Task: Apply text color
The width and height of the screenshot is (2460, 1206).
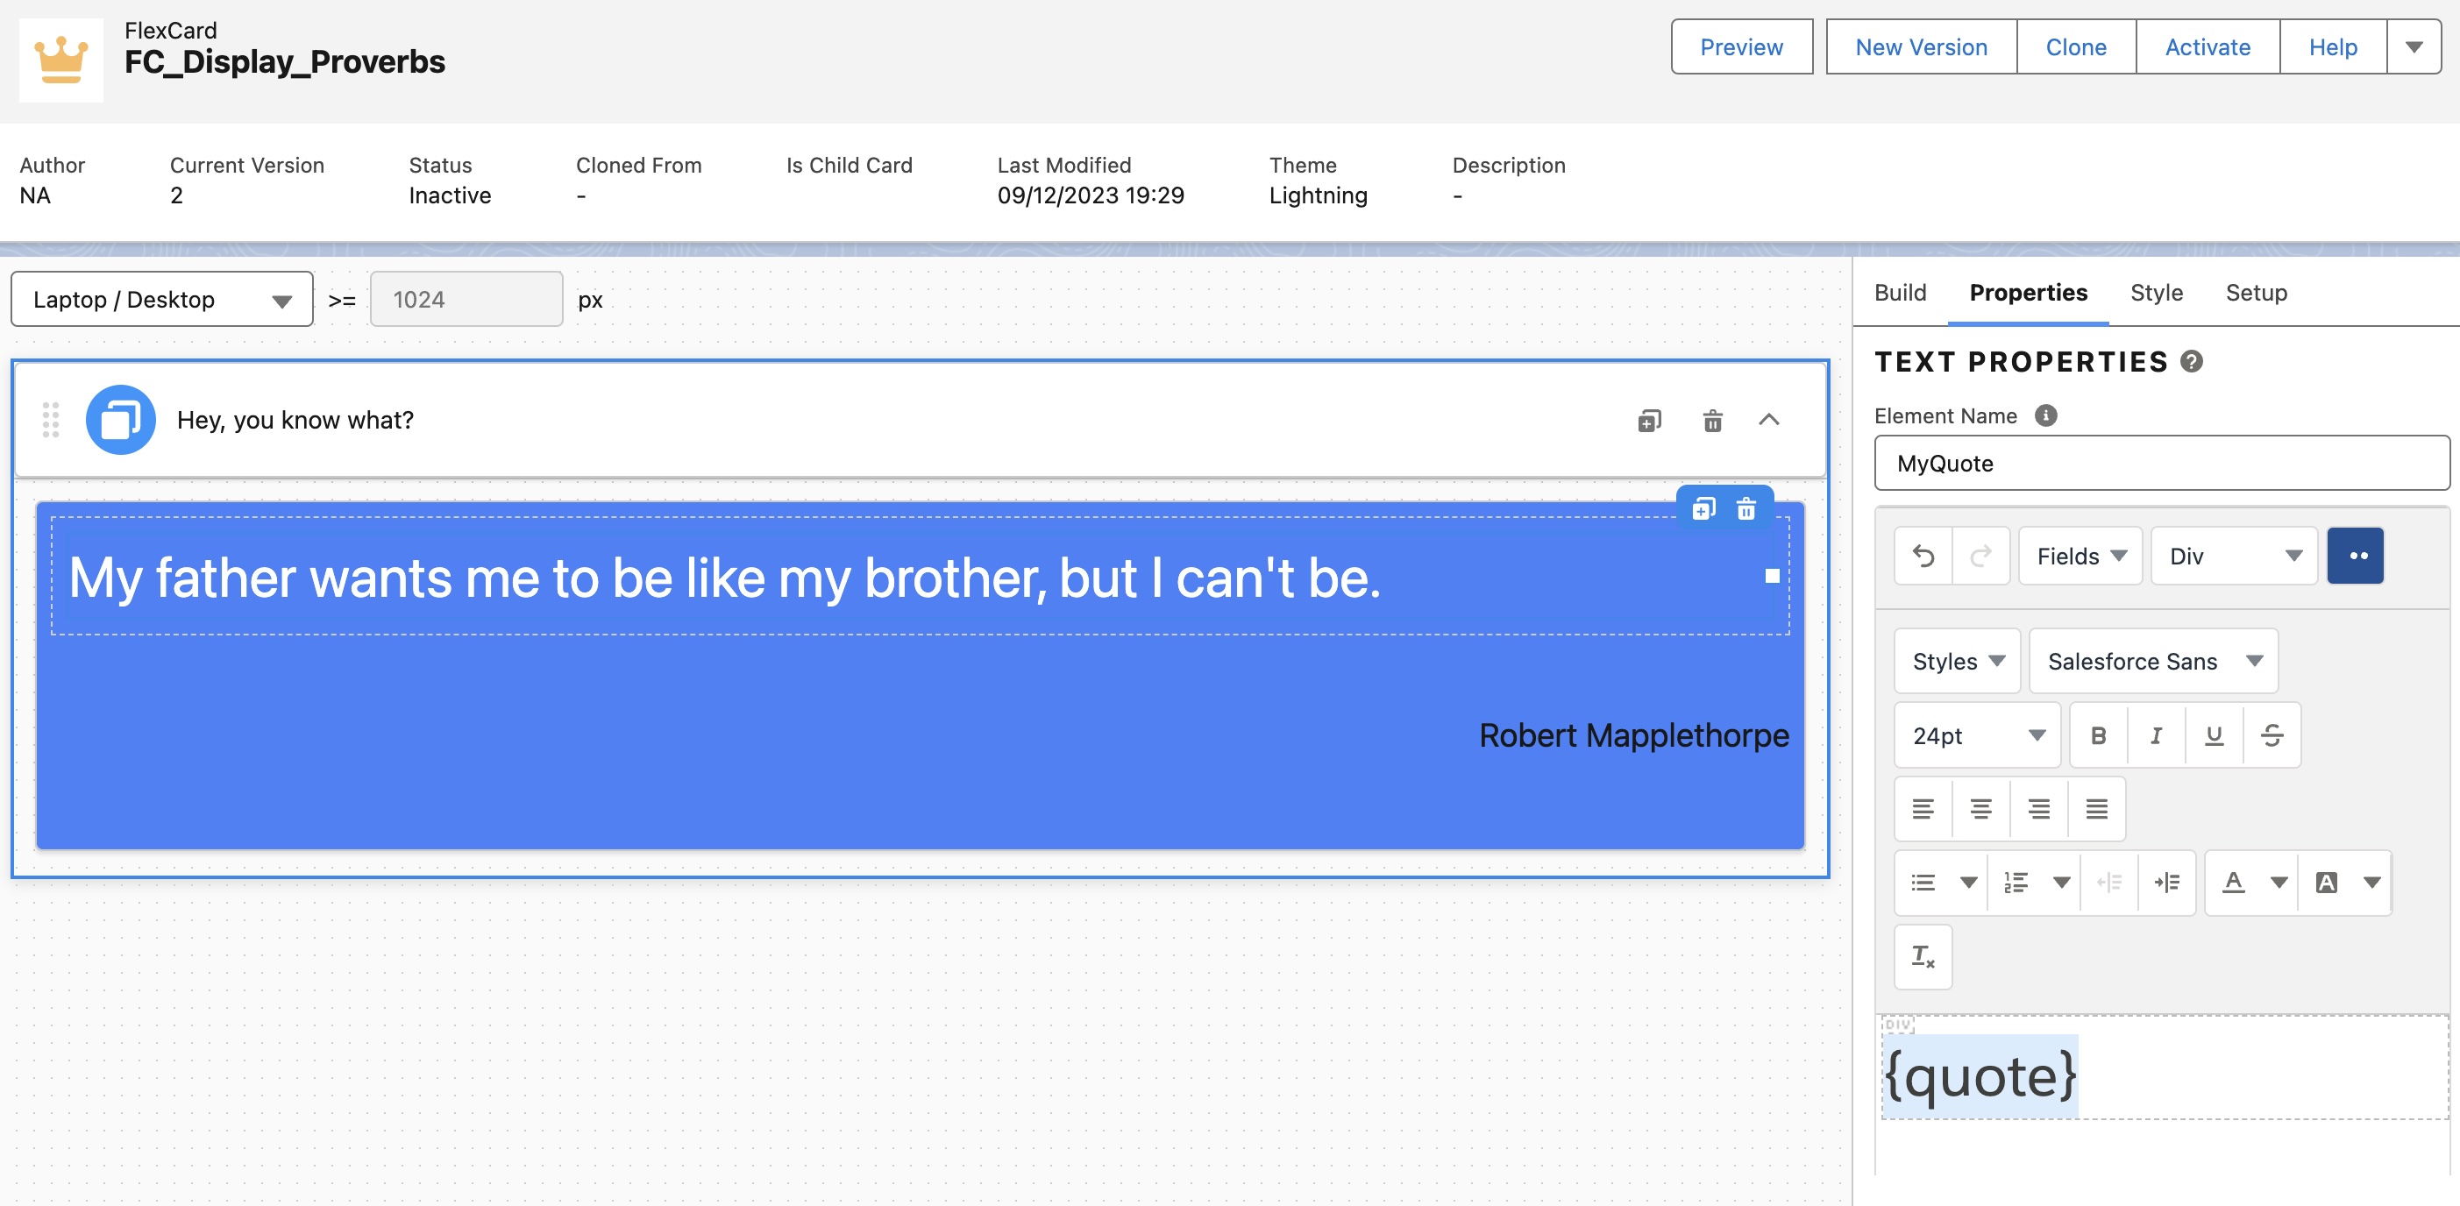Action: 2233,883
